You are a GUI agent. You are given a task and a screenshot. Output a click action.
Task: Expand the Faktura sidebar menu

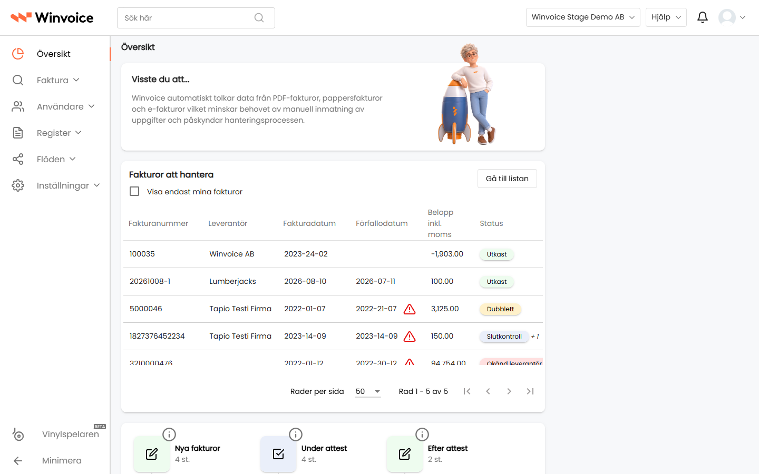58,80
